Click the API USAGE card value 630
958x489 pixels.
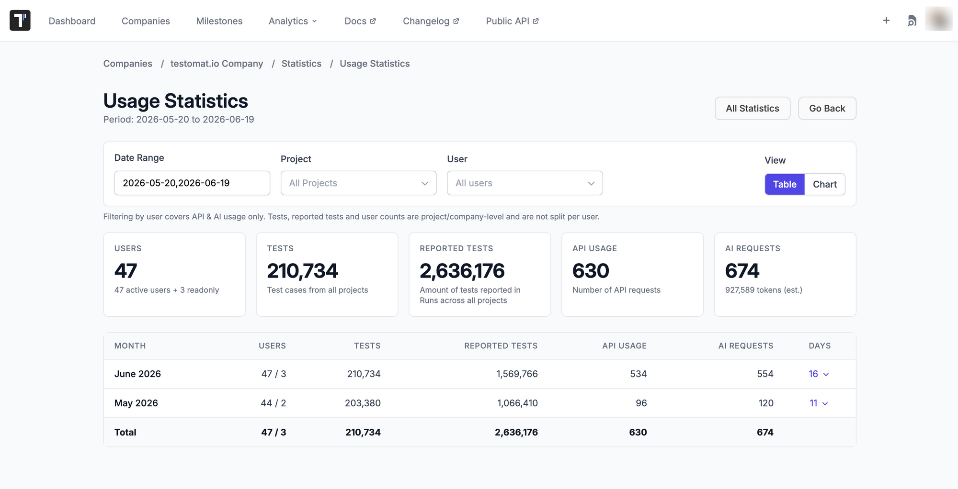591,271
